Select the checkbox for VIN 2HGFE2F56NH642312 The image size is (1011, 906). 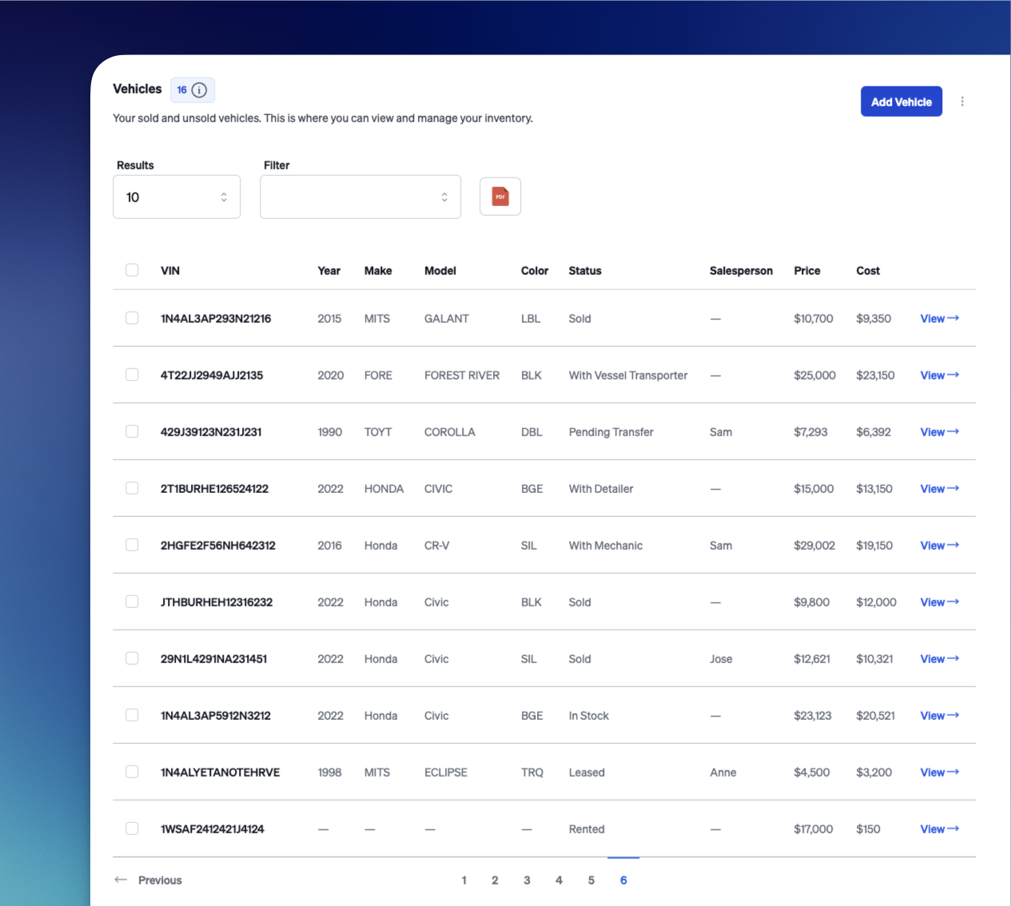click(x=132, y=545)
